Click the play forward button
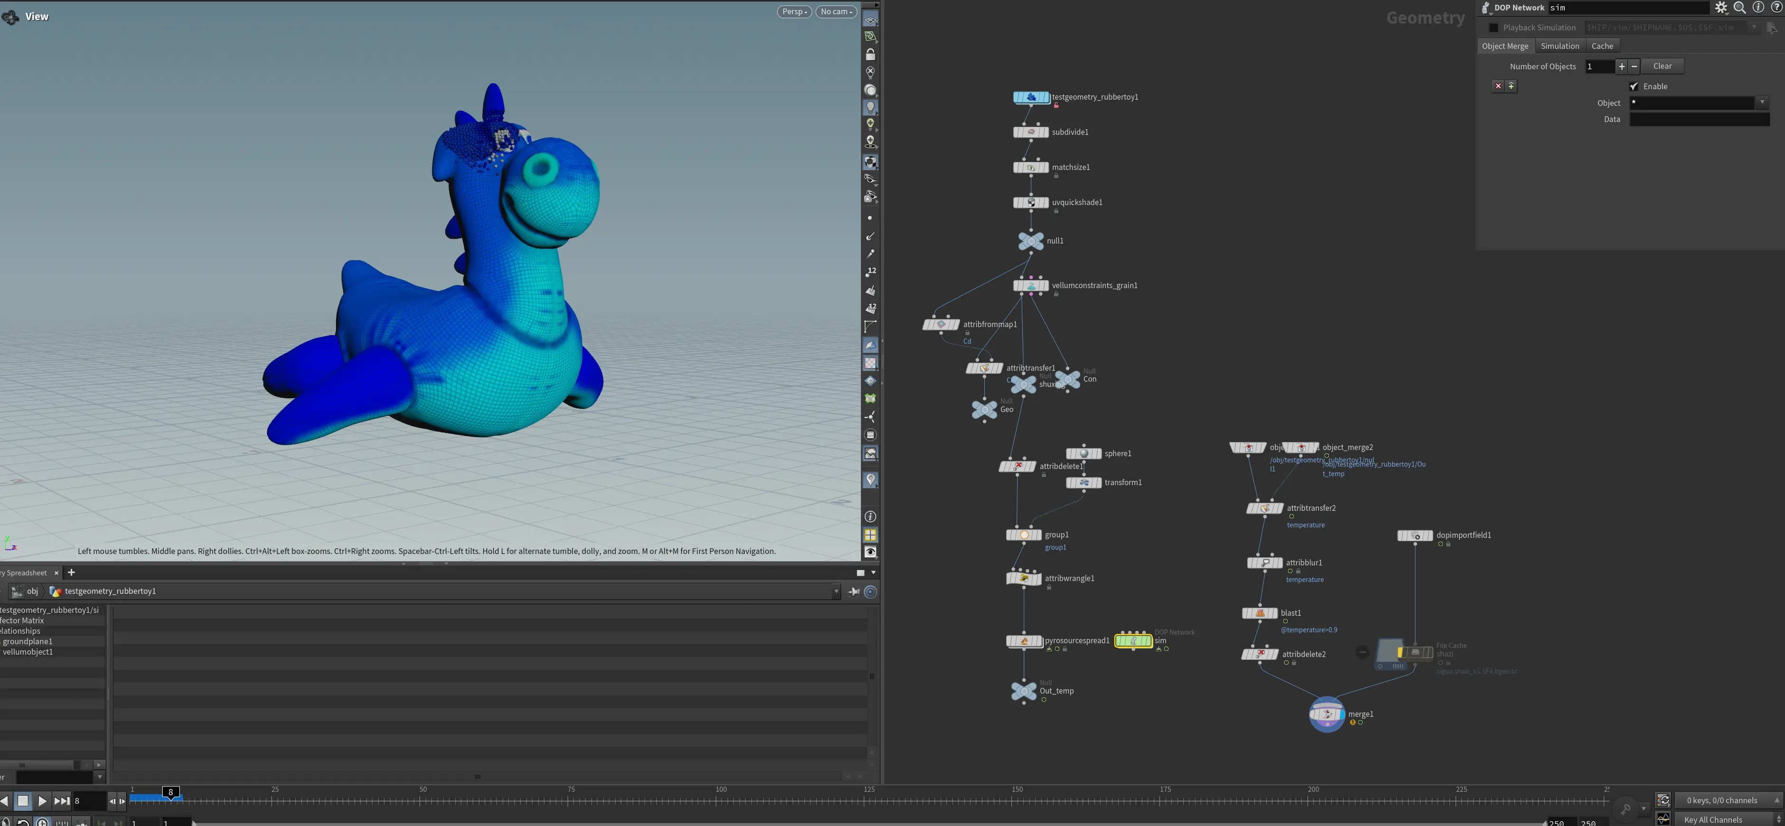This screenshot has height=826, width=1785. point(42,802)
